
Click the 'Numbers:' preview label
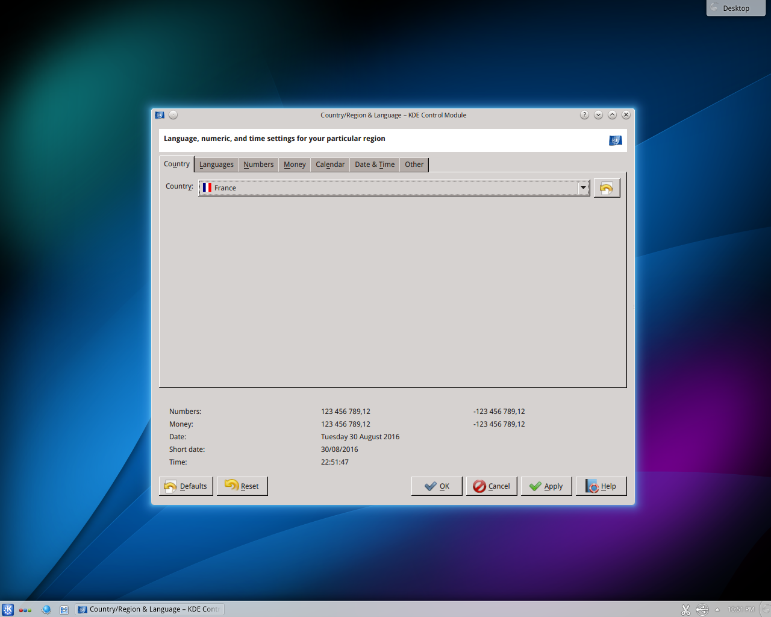(x=186, y=412)
